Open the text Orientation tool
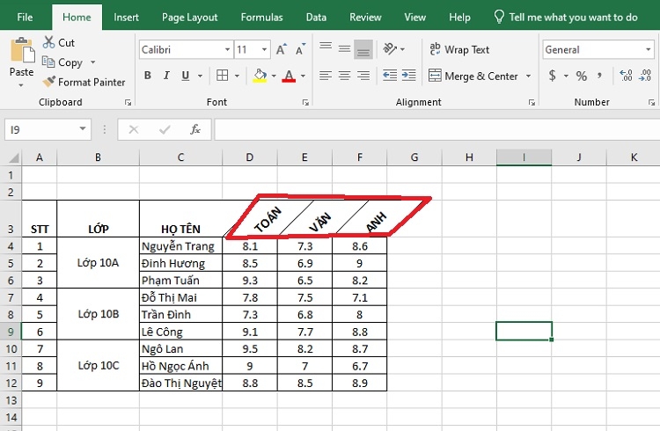Viewport: 660px width, 431px height. pyautogui.click(x=390, y=49)
